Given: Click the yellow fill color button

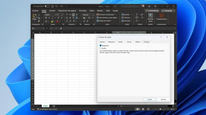Looking at the screenshot, I should 52,21.
